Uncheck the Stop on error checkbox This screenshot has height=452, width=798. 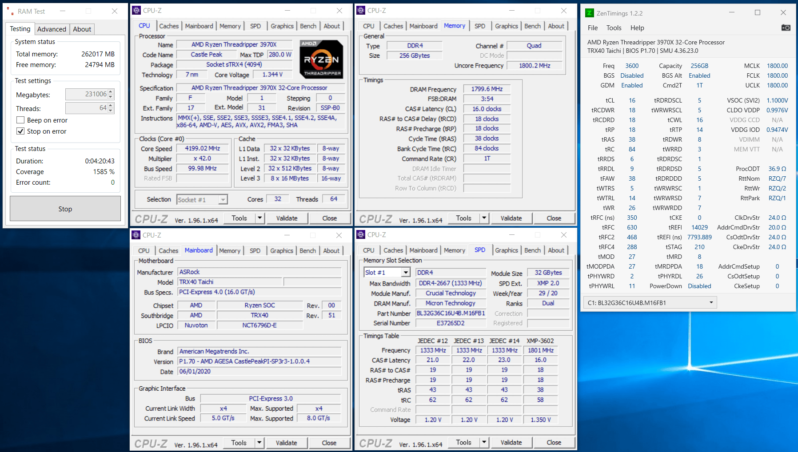coord(20,131)
